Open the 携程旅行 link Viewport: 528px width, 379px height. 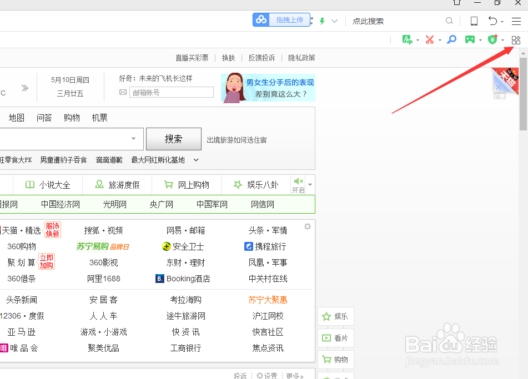(x=265, y=247)
